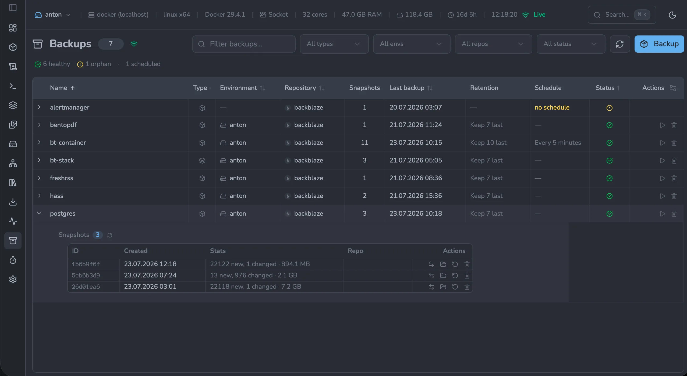This screenshot has height=376, width=687.
Task: Open the download icon in sidebar
Action: click(13, 202)
